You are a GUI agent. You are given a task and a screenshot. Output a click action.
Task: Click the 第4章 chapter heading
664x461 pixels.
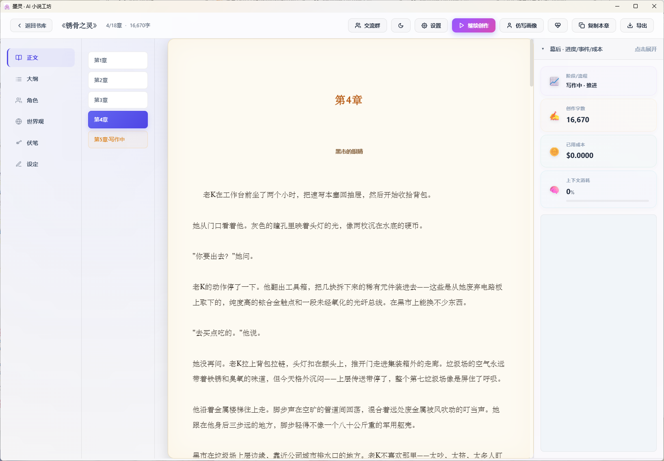point(349,100)
